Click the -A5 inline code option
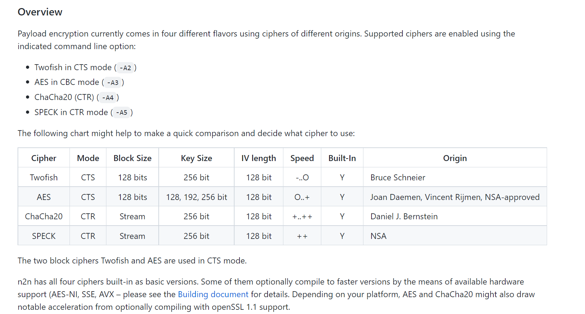585x314 pixels. (121, 113)
